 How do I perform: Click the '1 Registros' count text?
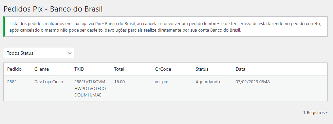pyautogui.click(x=314, y=113)
